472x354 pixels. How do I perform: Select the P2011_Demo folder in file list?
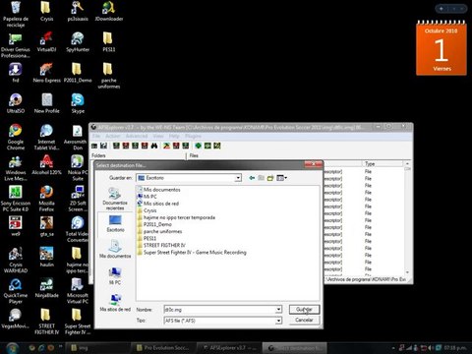[154, 224]
